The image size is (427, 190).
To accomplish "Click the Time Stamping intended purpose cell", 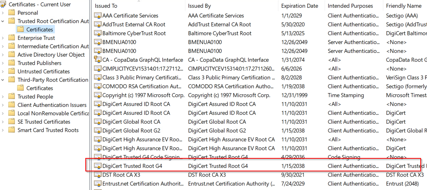I will point(346,95).
